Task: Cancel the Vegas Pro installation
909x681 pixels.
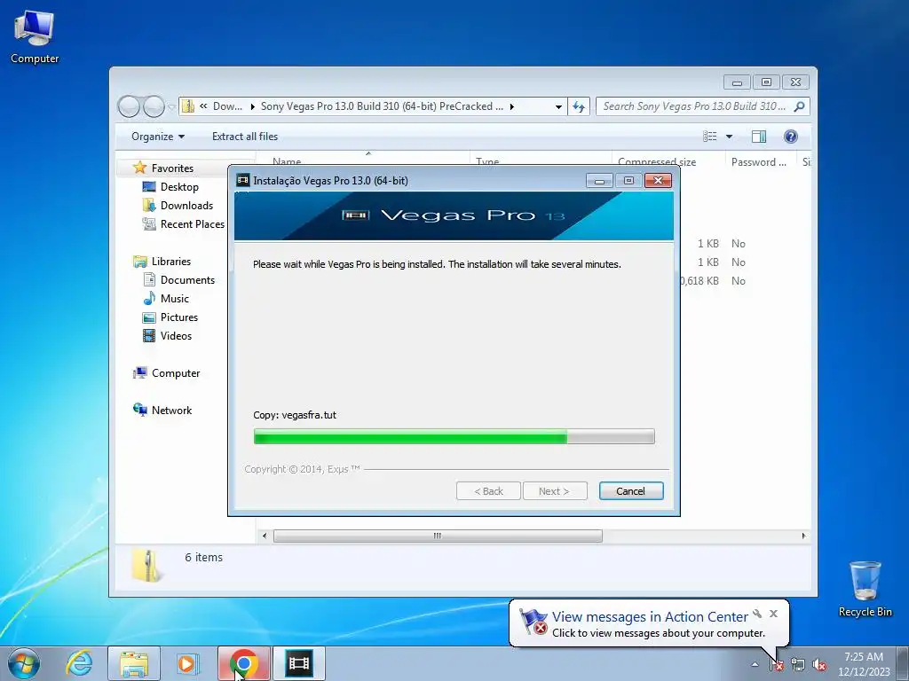Action: coord(631,491)
